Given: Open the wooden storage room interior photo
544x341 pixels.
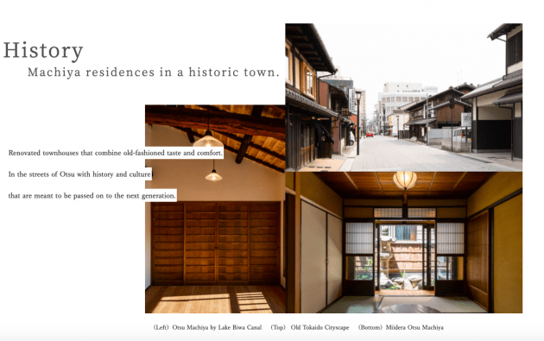Looking at the screenshot, I should point(215,209).
